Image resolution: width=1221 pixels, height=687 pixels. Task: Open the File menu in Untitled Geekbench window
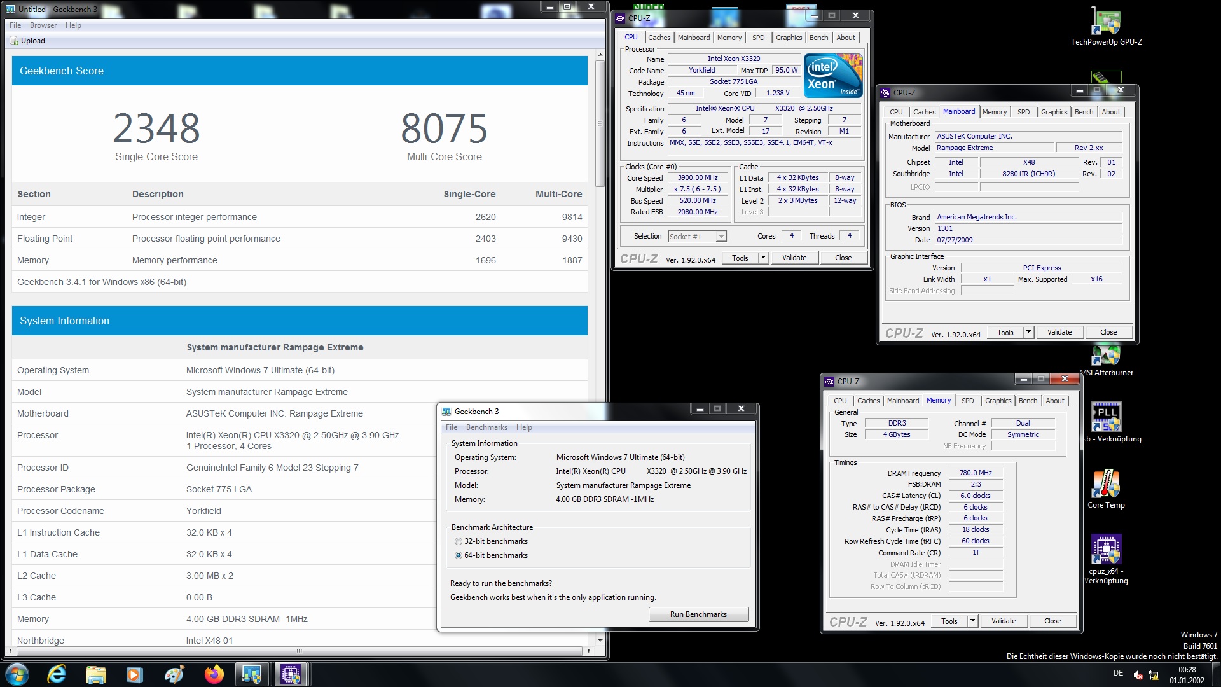pyautogui.click(x=15, y=25)
